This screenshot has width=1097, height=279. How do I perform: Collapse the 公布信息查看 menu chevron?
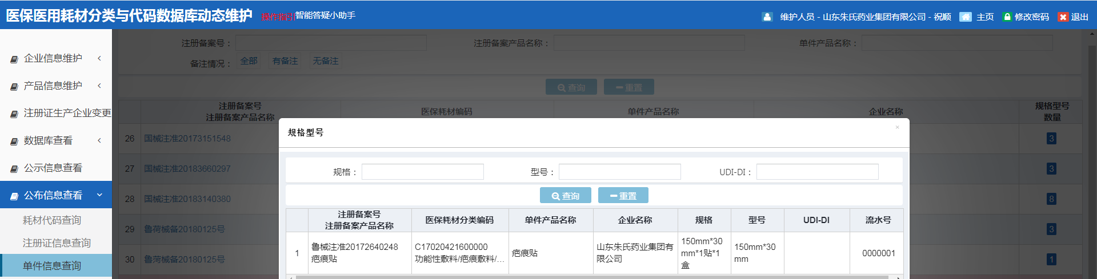pos(99,195)
